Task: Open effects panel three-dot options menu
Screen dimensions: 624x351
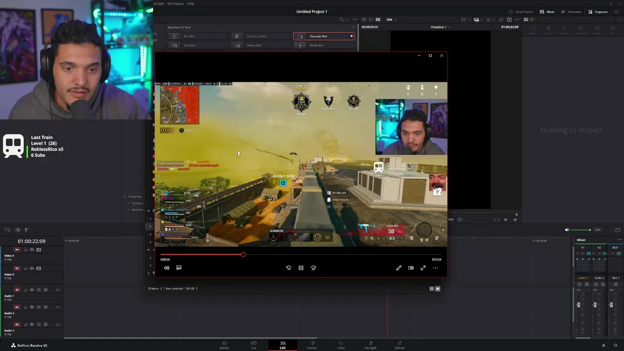Action: pyautogui.click(x=355, y=19)
